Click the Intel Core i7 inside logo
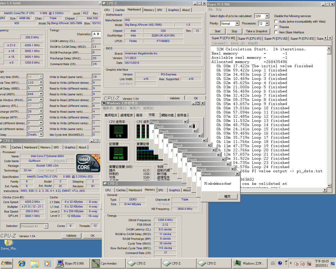This screenshot has height=269, width=336. point(88,163)
